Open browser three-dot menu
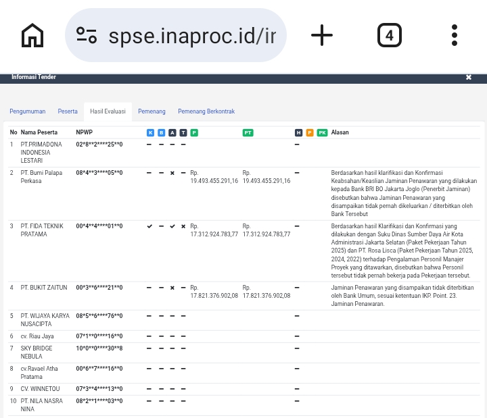Image resolution: width=487 pixels, height=418 pixels. pyautogui.click(x=455, y=35)
